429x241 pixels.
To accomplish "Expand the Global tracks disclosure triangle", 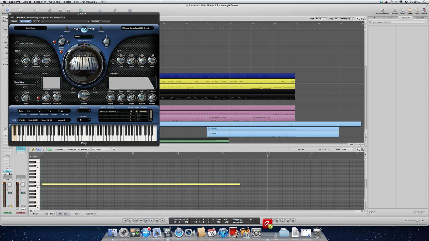I will click(30, 156).
